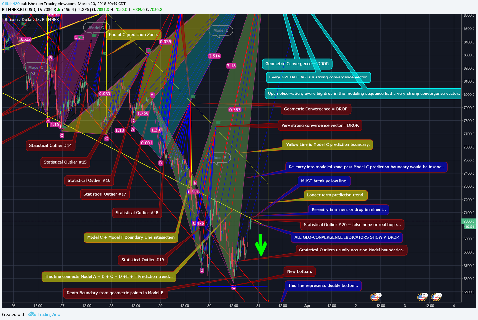Select the green up-arrow next to price 7036.8 in header
Viewport: 478px width, 320px height.
(x=59, y=10)
